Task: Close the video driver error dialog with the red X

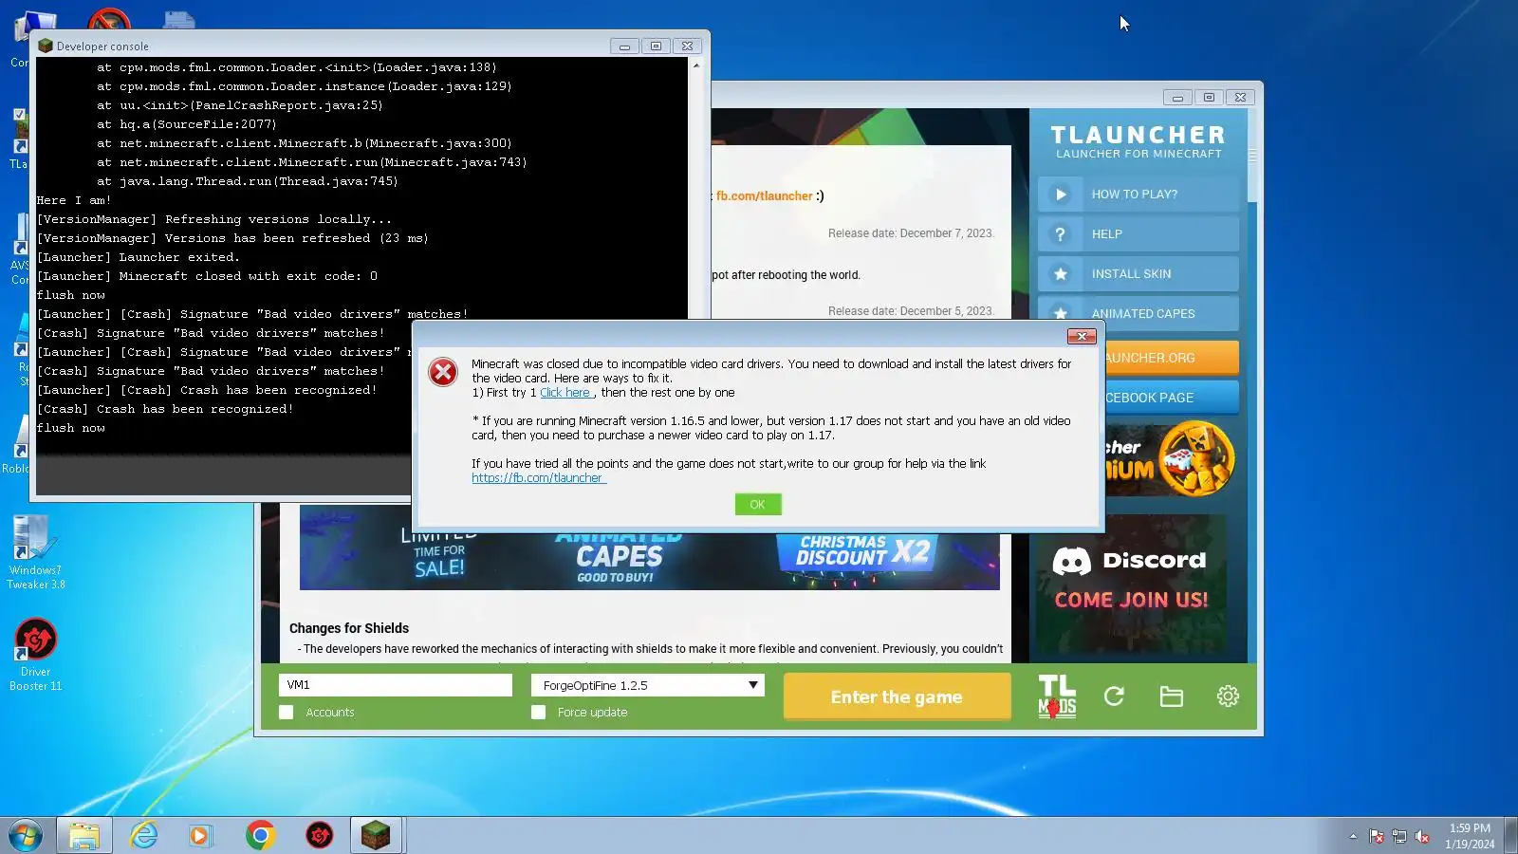Action: pos(1082,336)
